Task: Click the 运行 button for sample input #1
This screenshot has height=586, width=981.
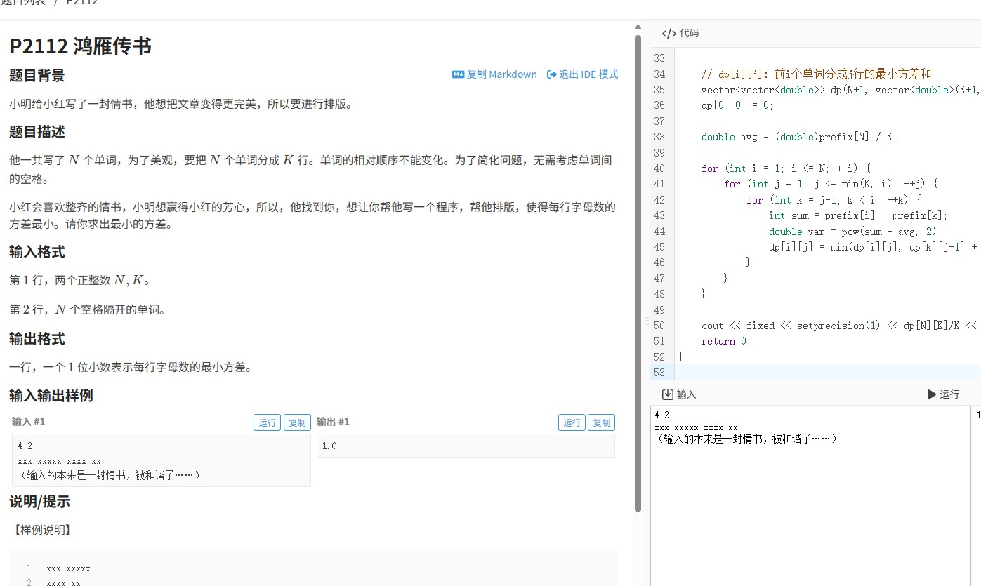Action: click(x=266, y=422)
